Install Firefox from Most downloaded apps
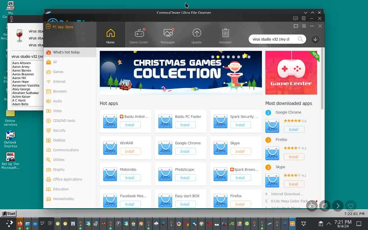Image resolution: width=368 pixels, height=230 pixels. click(294, 157)
